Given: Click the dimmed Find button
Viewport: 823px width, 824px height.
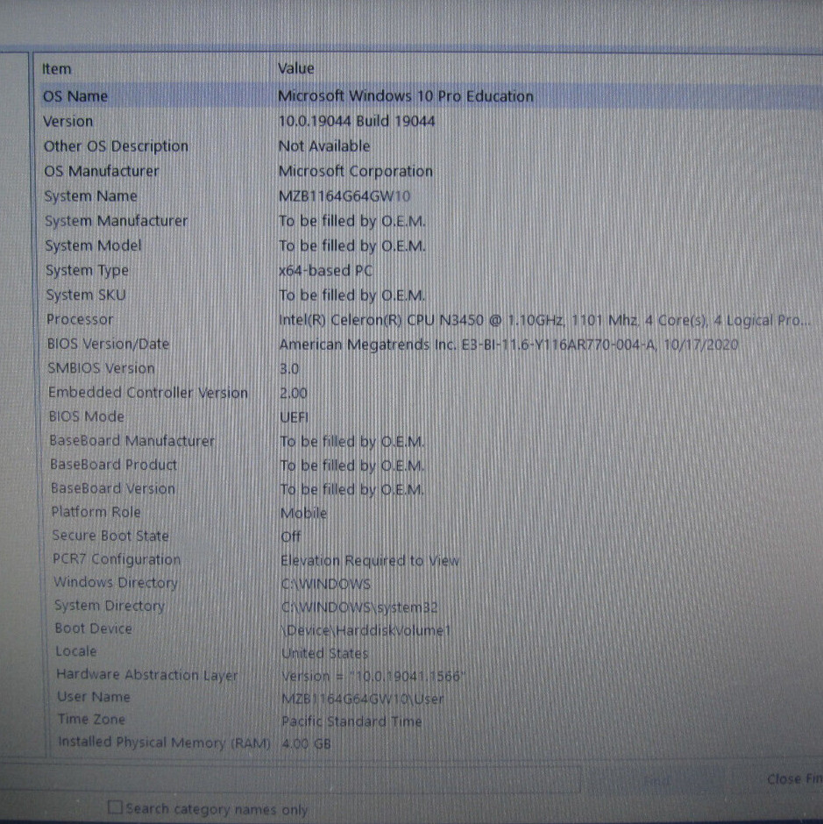Looking at the screenshot, I should point(656,780).
